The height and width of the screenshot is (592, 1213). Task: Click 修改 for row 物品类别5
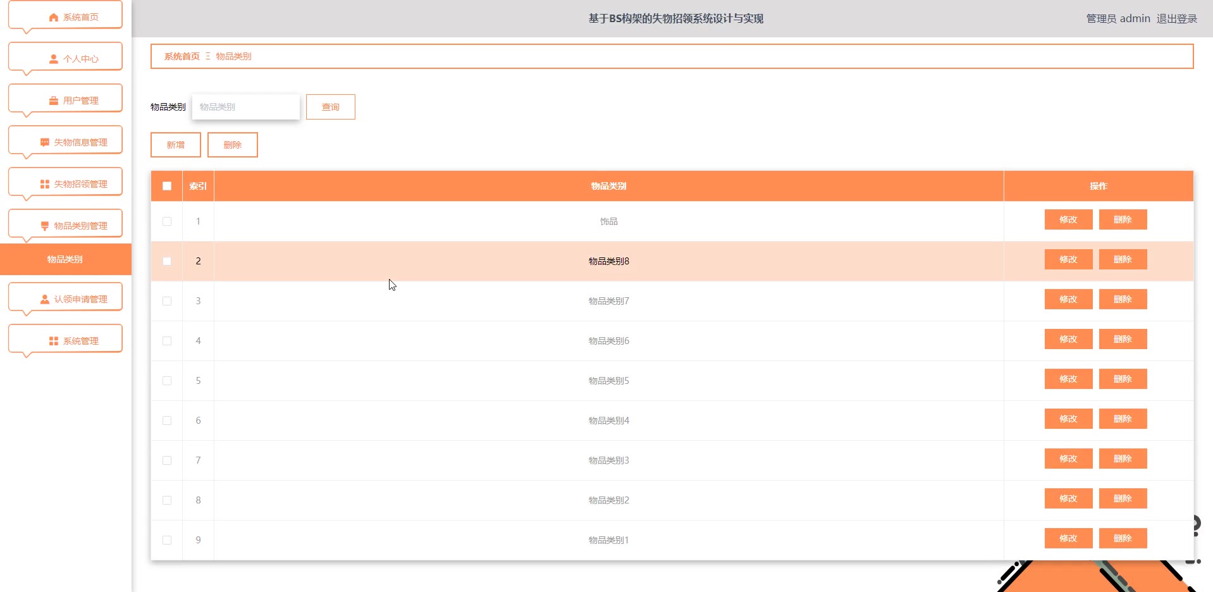(1069, 379)
